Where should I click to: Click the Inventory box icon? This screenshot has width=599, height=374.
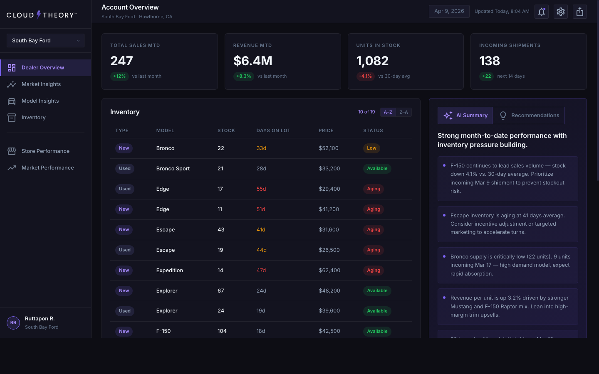click(x=12, y=117)
